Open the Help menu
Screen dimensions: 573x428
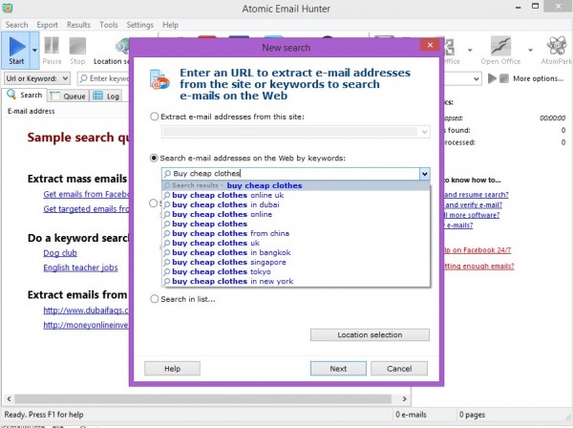point(170,25)
